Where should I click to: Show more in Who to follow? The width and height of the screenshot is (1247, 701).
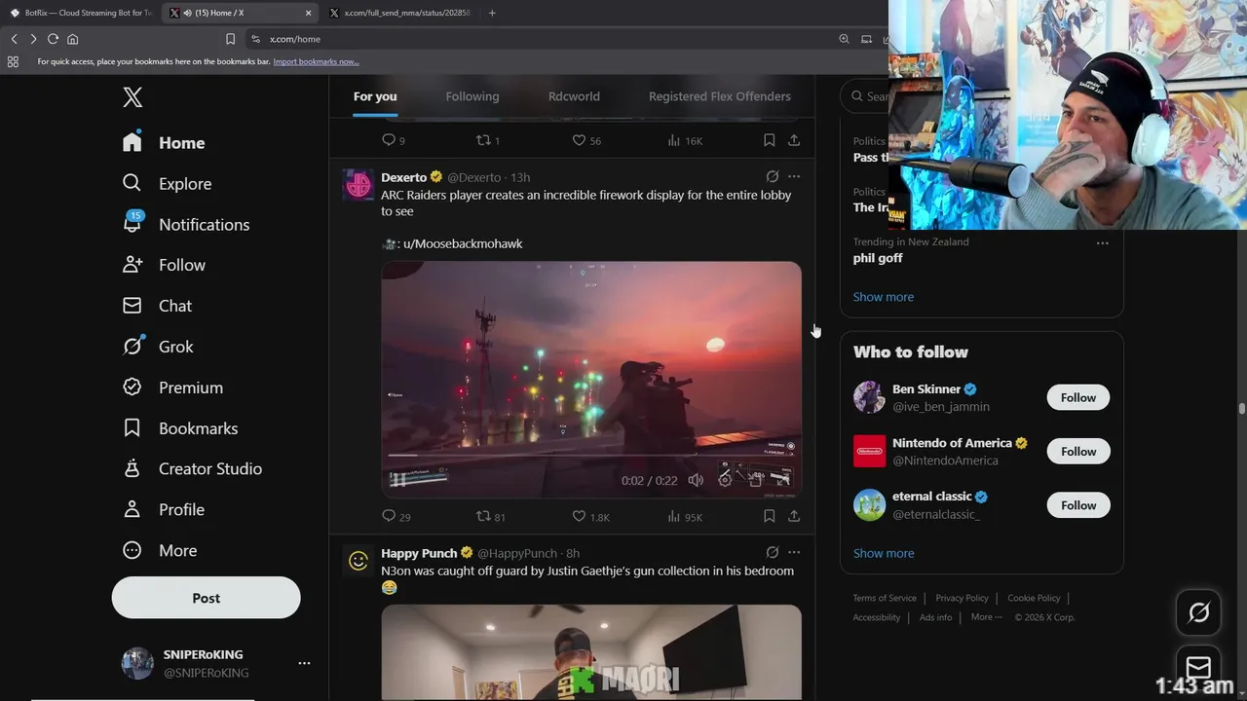coord(884,553)
